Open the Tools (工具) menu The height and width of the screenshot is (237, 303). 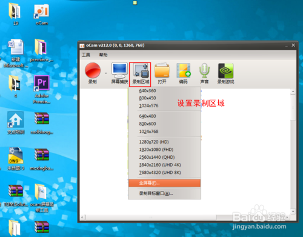[86, 55]
